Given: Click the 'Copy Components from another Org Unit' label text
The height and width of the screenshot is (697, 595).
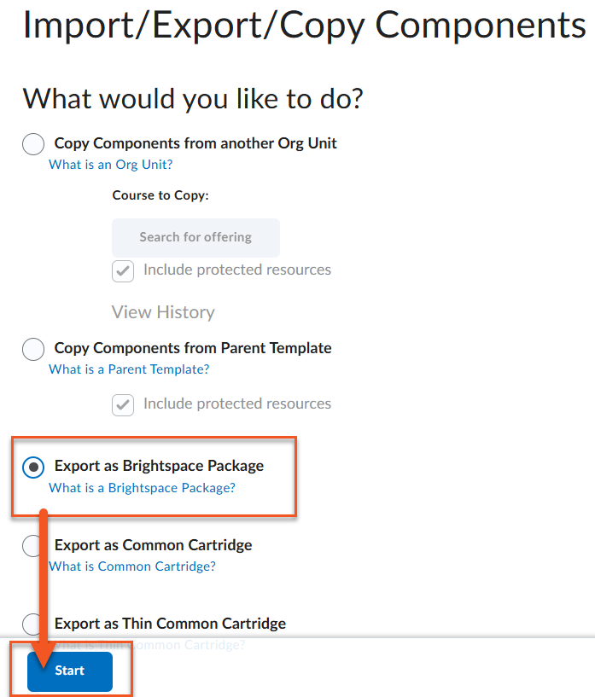Looking at the screenshot, I should pos(195,143).
